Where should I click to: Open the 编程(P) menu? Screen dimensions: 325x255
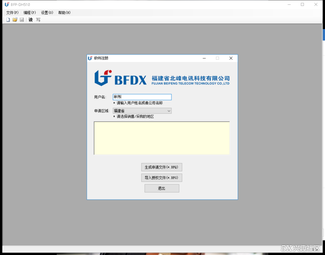29,13
